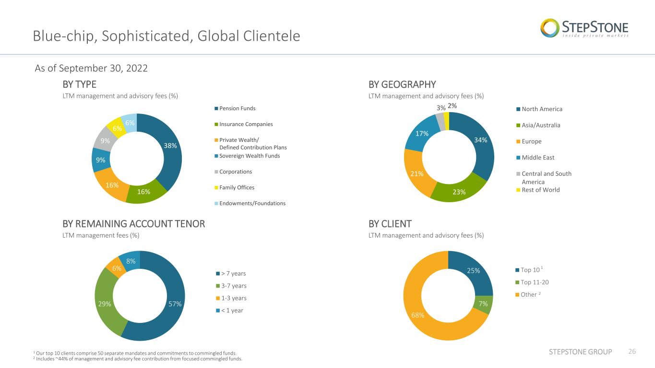Click the > 7 years legend entry
This screenshot has height=368, width=655.
pos(231,274)
